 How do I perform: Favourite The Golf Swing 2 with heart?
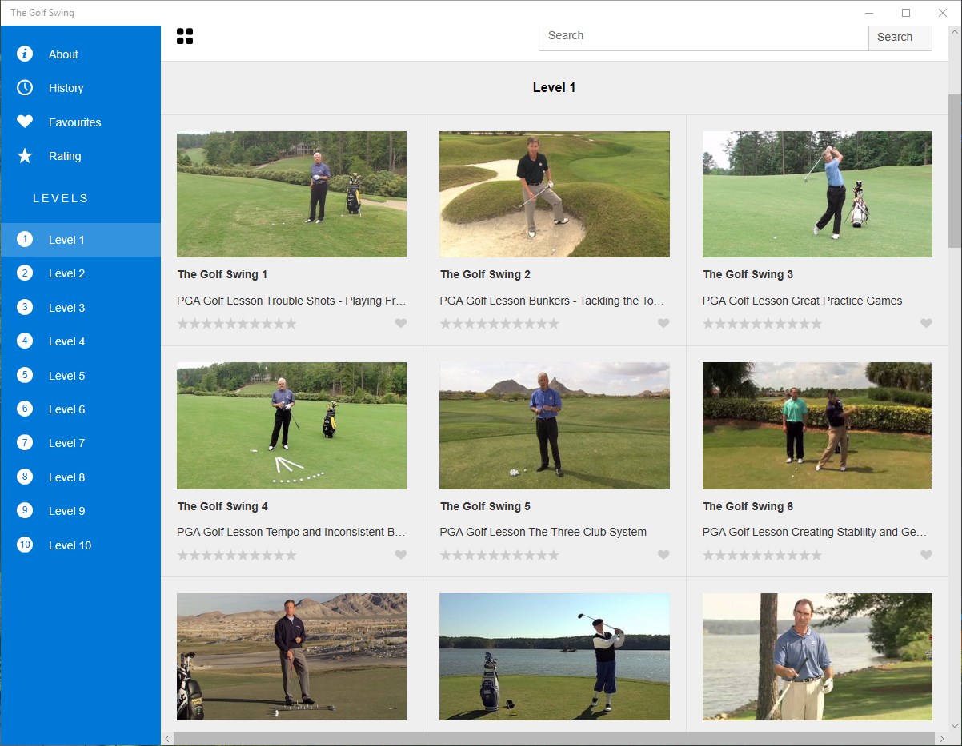(x=663, y=323)
